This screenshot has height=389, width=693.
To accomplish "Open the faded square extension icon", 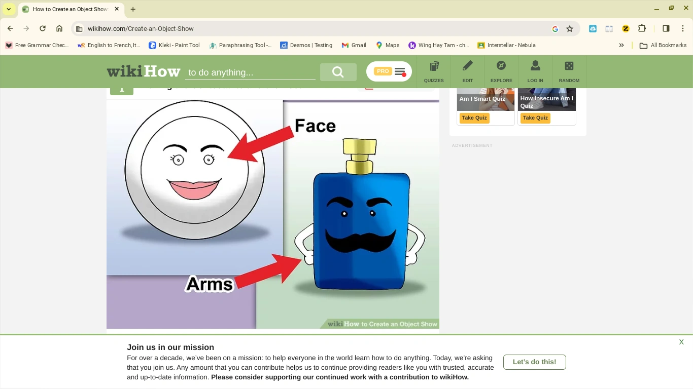I will 609,29.
